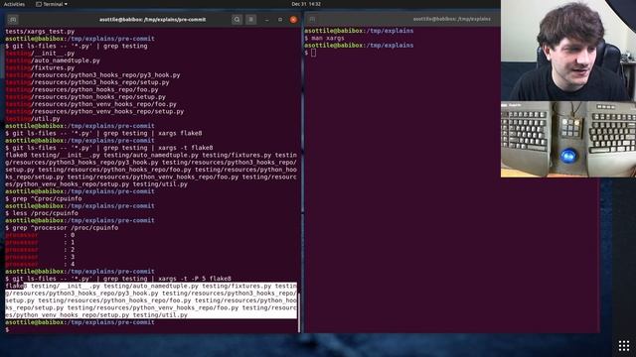Screen dimensions: 636x357
Task: Click output line "testing/fixtures.py"
Action: [40, 67]
